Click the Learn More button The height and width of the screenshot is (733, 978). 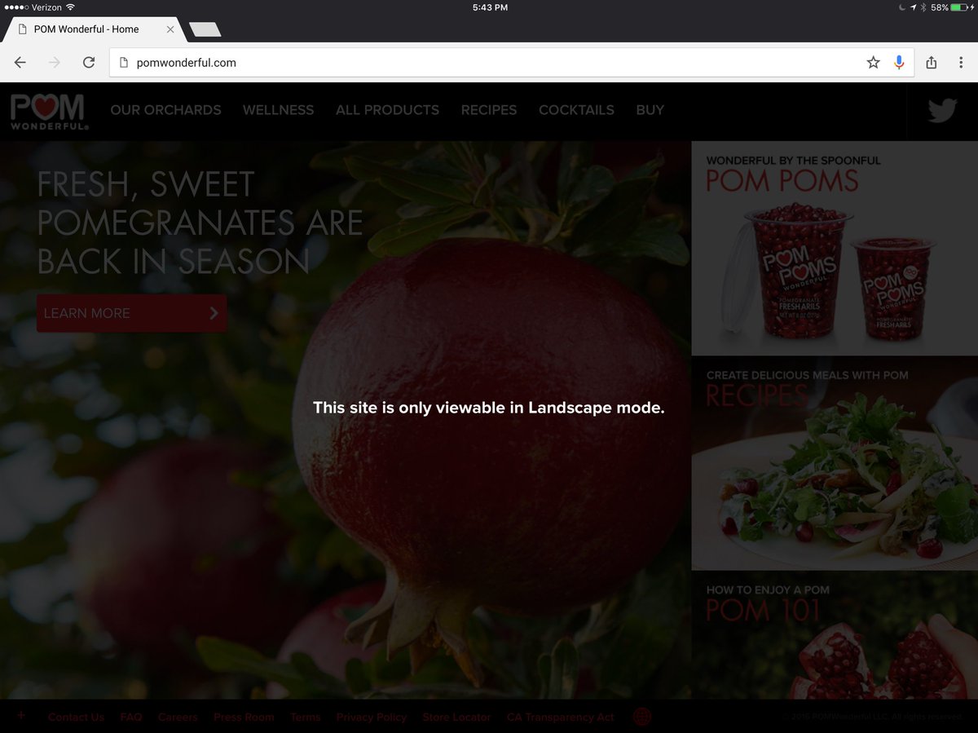pos(132,313)
